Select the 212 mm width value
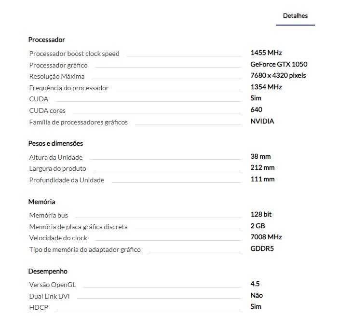The image size is (352, 316). pyautogui.click(x=262, y=167)
